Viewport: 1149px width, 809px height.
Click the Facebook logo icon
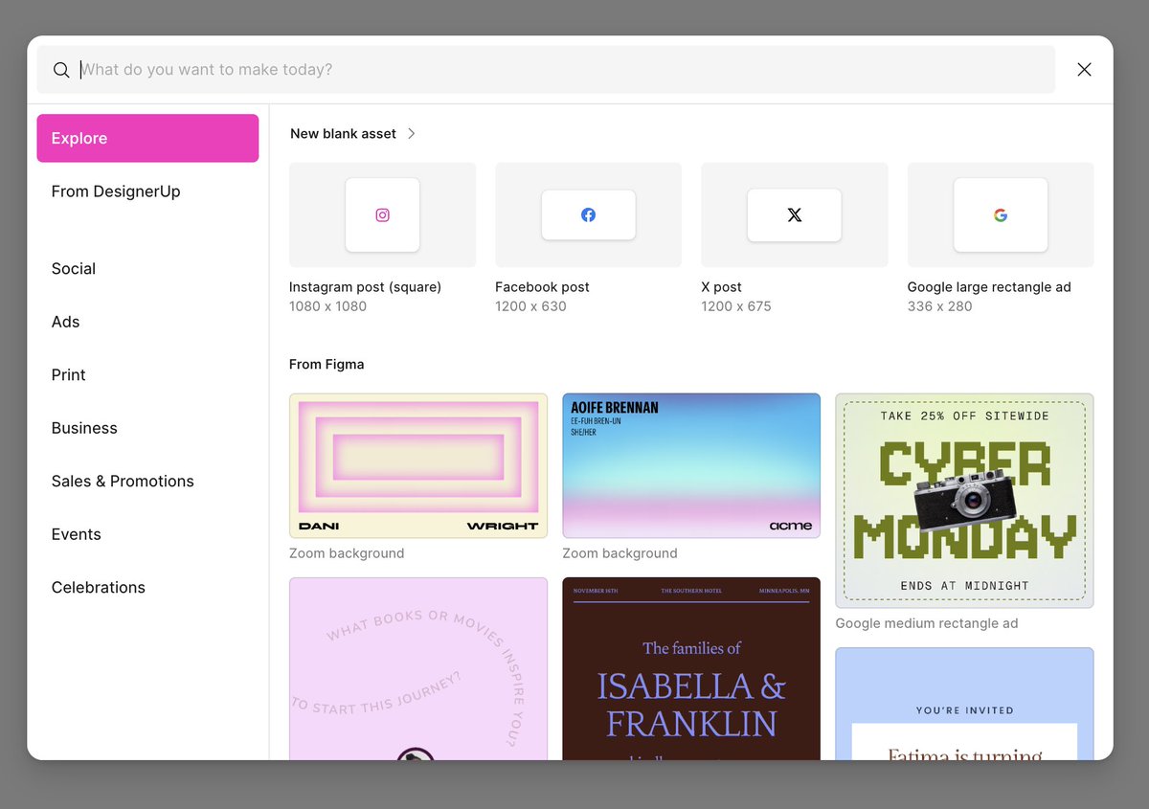588,215
